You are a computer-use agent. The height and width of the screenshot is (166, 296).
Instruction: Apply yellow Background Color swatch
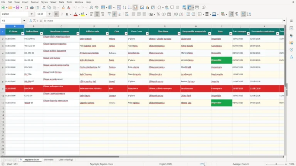[x=83, y=14]
